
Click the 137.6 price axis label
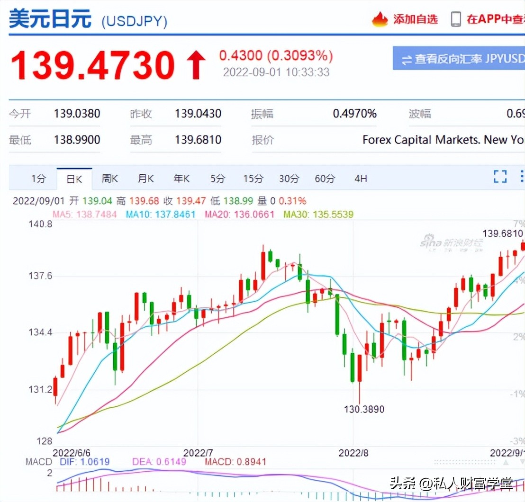[41, 276]
